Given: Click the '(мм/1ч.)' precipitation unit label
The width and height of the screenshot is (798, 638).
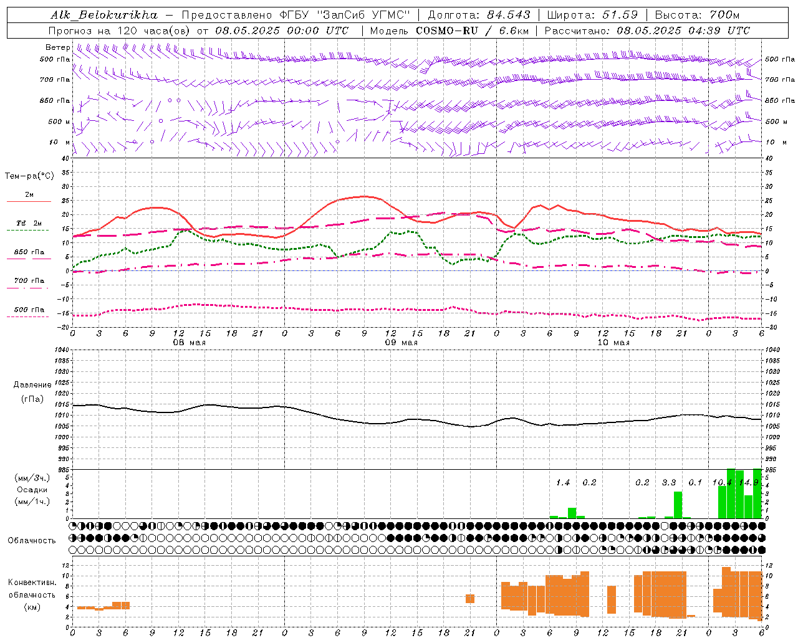Looking at the screenshot, I should click(32, 502).
